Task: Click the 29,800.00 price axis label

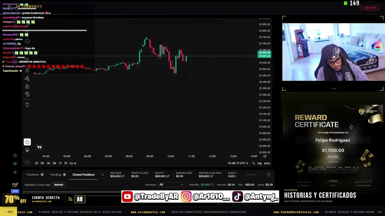Action: (x=264, y=31)
